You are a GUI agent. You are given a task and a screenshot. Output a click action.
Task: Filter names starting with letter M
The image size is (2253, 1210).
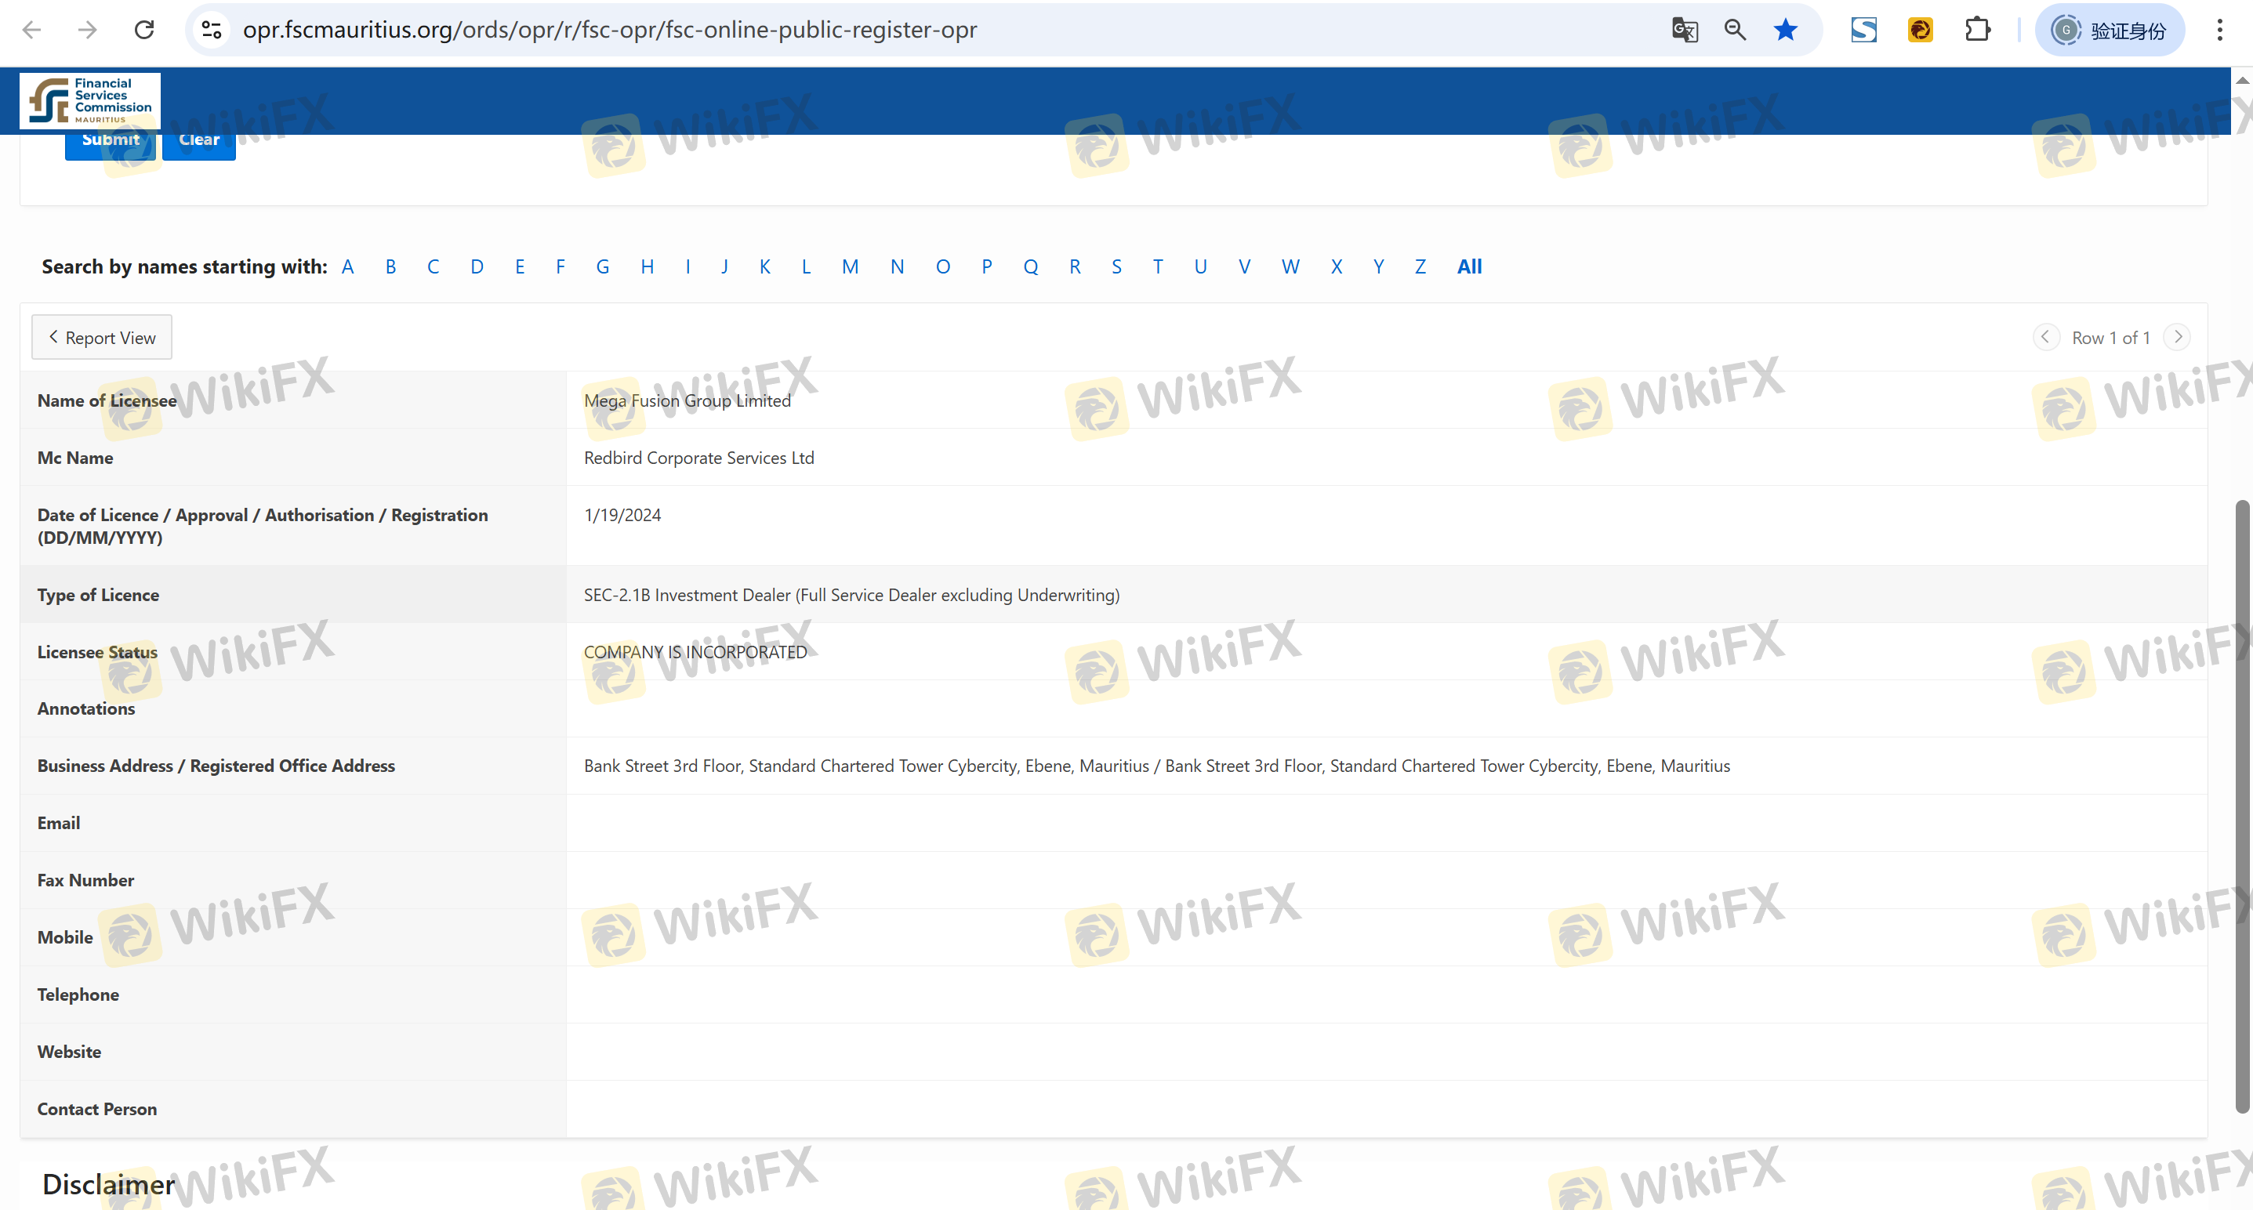click(849, 266)
